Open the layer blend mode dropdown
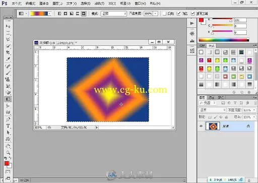This screenshot has height=183, width=258. pos(212,110)
